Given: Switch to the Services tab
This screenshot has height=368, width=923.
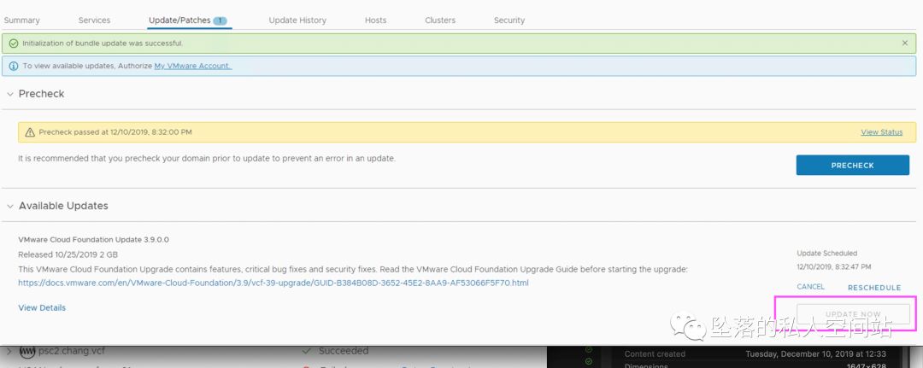Looking at the screenshot, I should click(94, 20).
